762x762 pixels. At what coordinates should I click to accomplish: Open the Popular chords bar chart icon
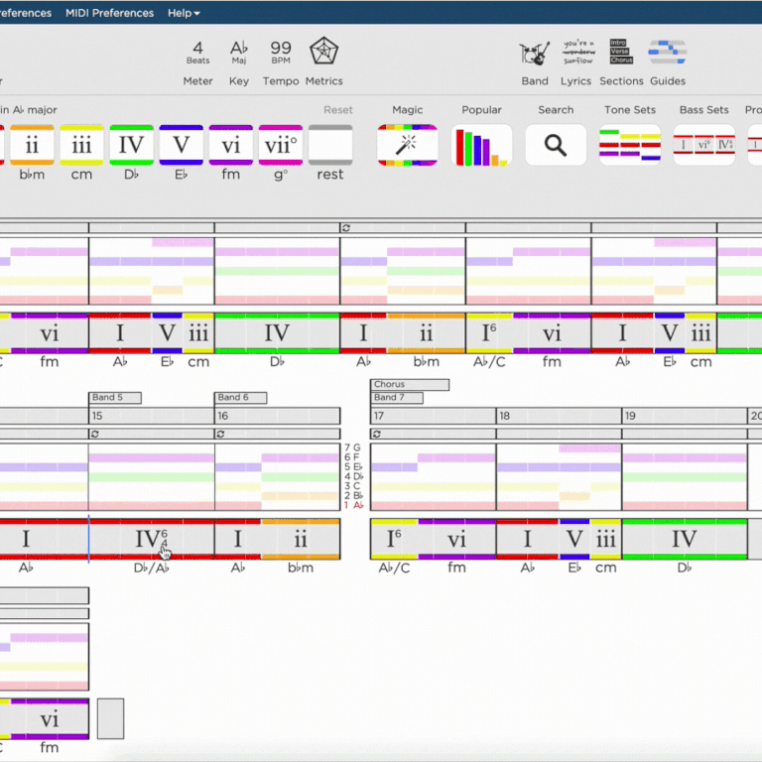pos(481,145)
